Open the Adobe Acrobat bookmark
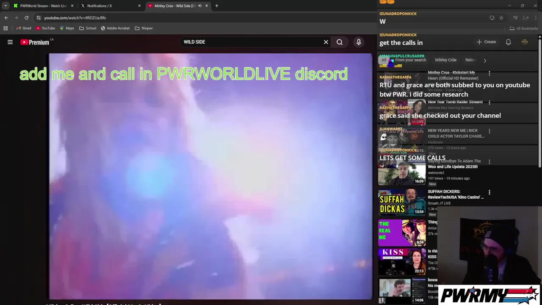 coord(115,28)
